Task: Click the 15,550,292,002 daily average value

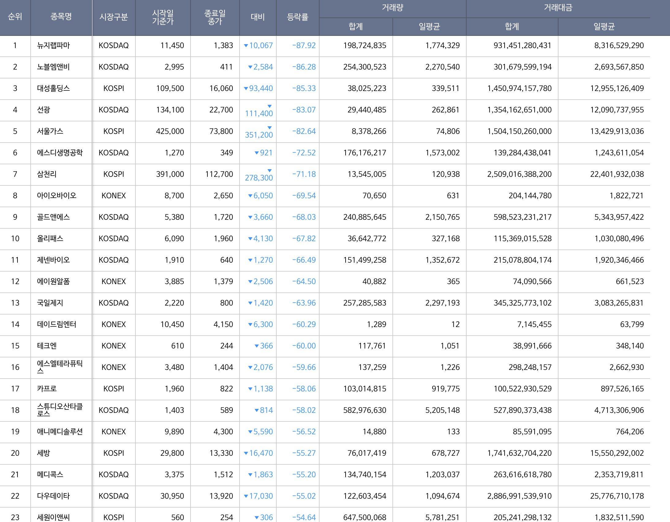Action: (x=617, y=454)
